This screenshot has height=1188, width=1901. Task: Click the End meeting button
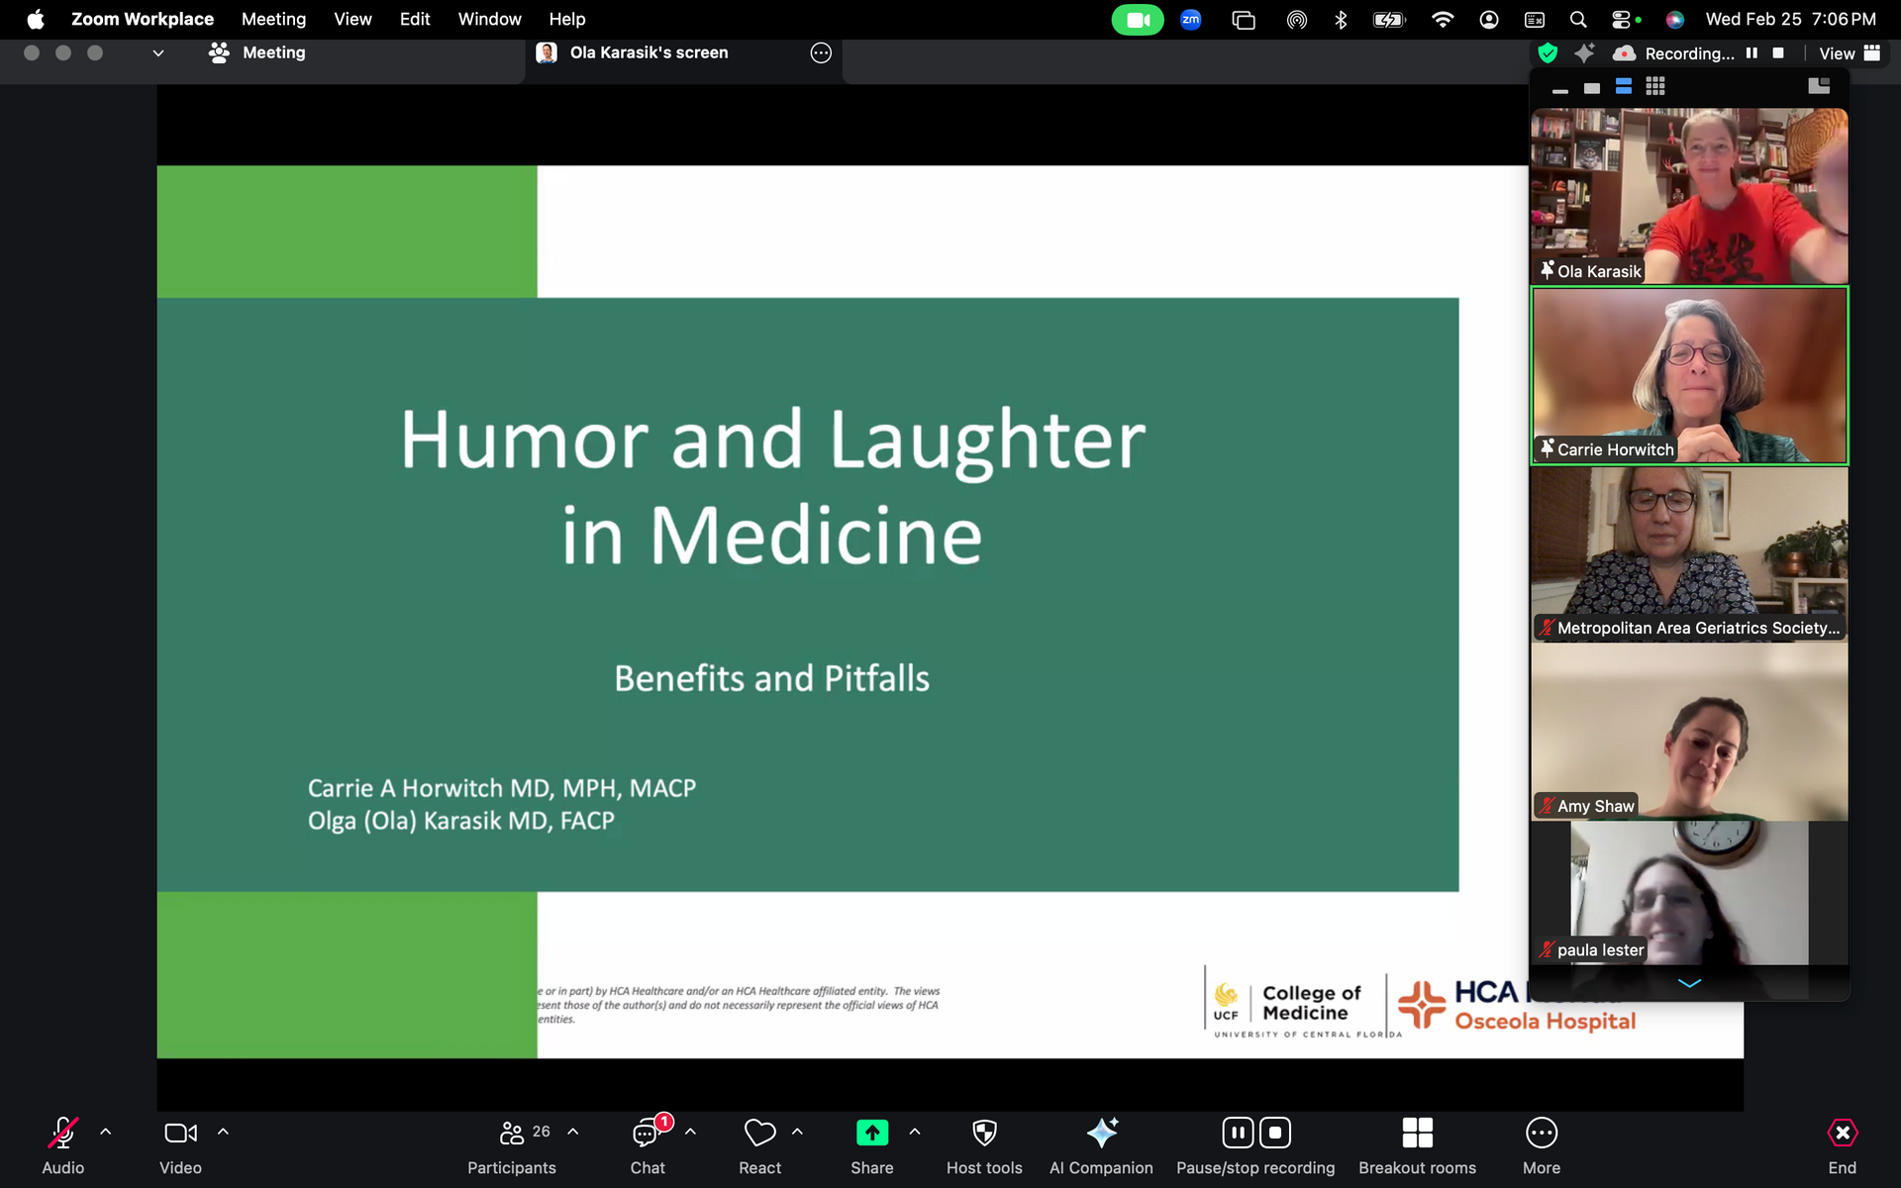point(1842,1133)
